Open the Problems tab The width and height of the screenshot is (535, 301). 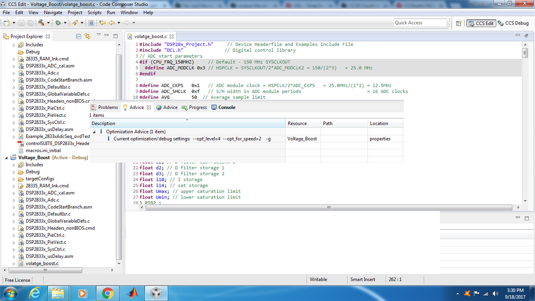104,107
